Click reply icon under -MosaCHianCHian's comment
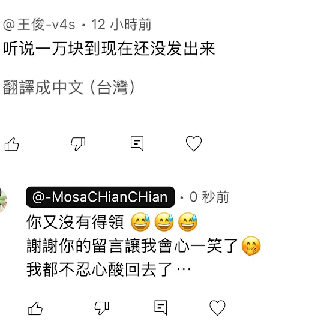336x336 pixels. [161, 308]
